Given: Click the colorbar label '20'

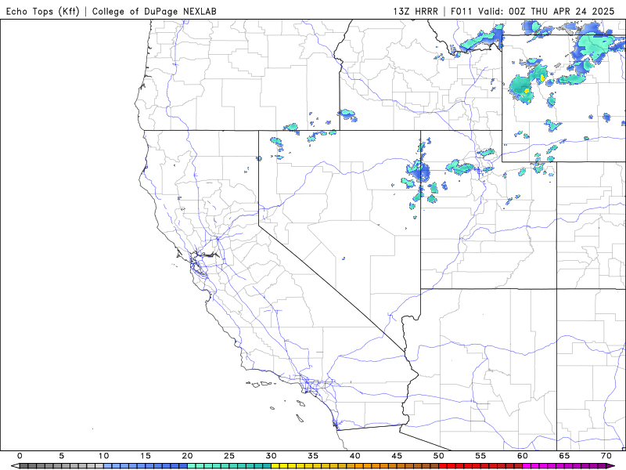Looking at the screenshot, I should click(187, 456).
